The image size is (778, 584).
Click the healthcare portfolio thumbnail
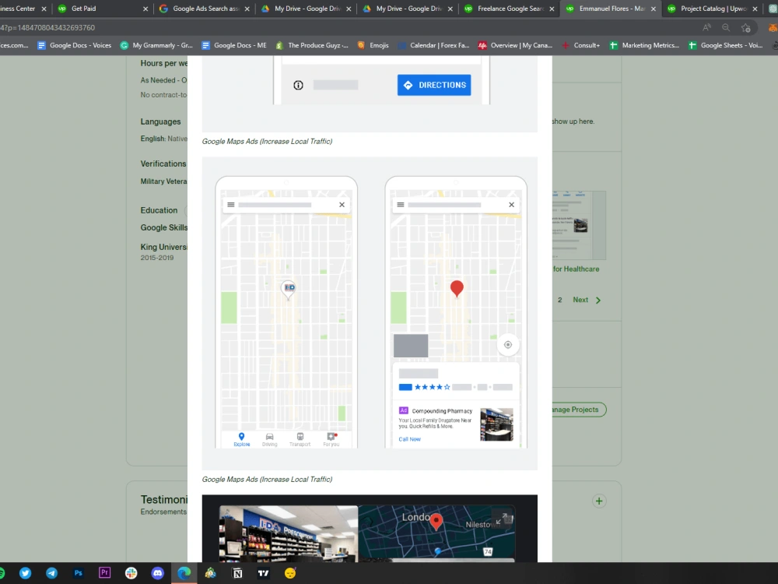pyautogui.click(x=579, y=226)
